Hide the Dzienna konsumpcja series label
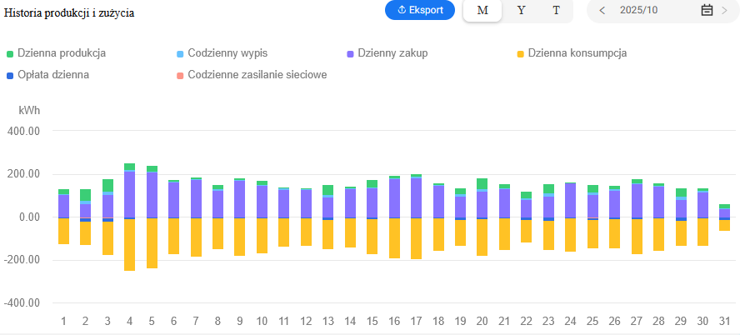740x335 pixels. click(577, 53)
